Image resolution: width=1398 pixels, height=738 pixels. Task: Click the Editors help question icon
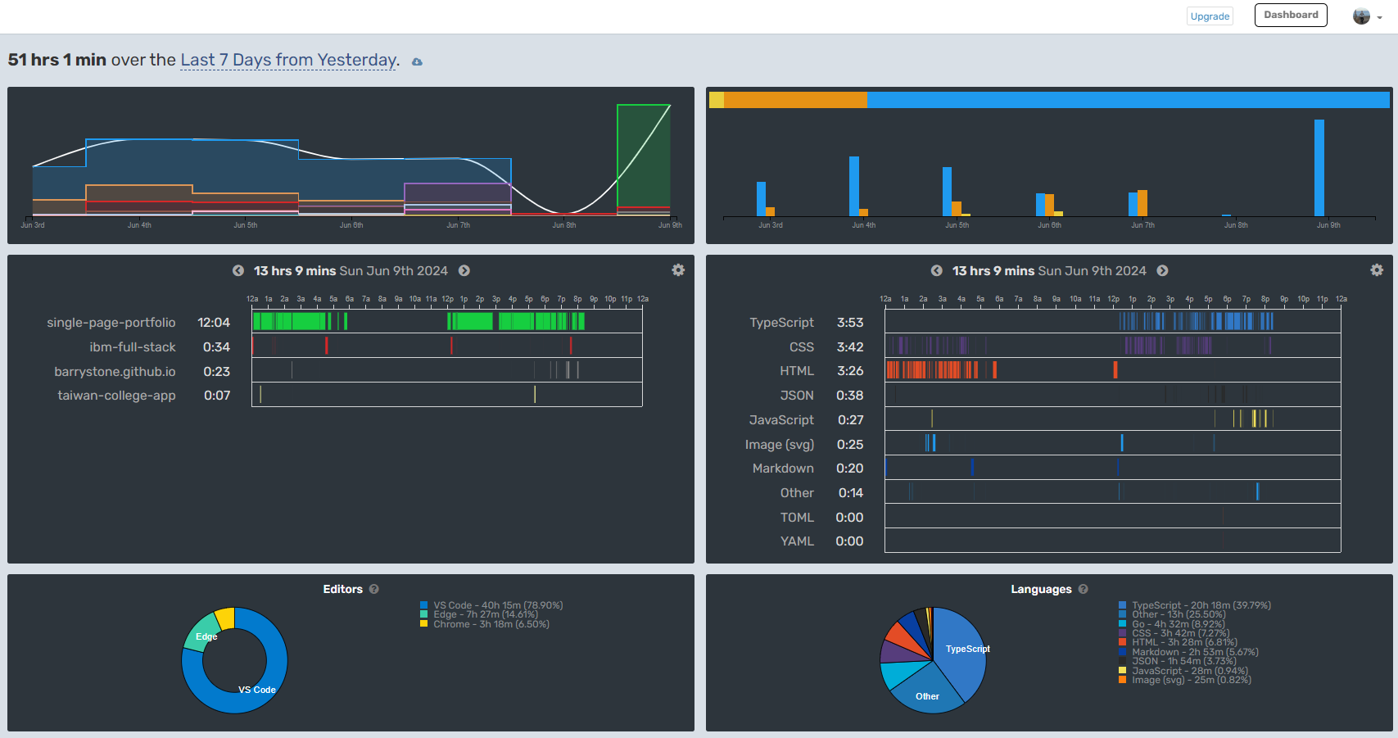373,590
